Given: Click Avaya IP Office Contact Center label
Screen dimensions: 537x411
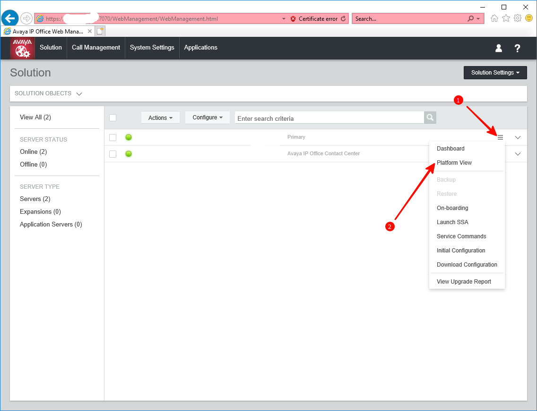Looking at the screenshot, I should 323,153.
